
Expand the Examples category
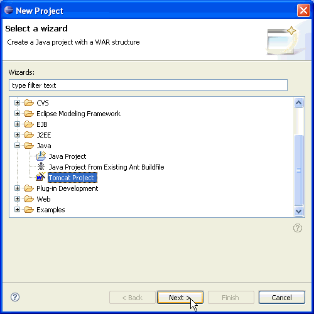18,210
